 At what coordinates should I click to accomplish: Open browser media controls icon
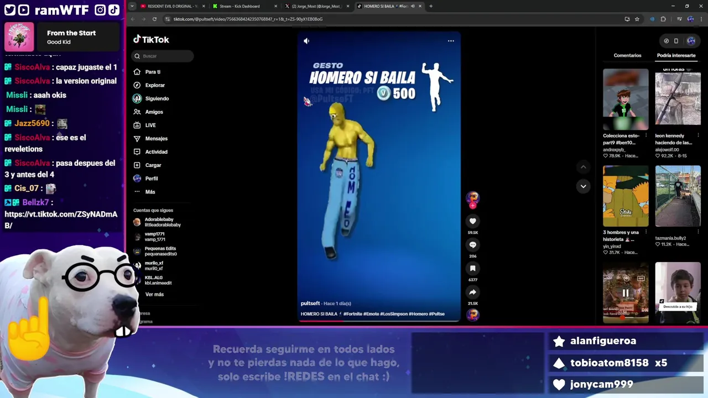click(x=679, y=19)
